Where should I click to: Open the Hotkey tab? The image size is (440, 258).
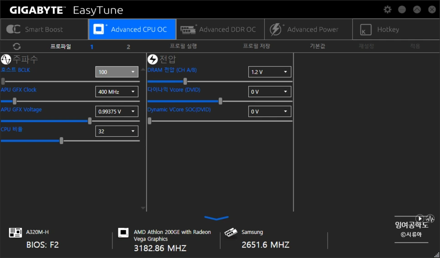pyautogui.click(x=396, y=29)
